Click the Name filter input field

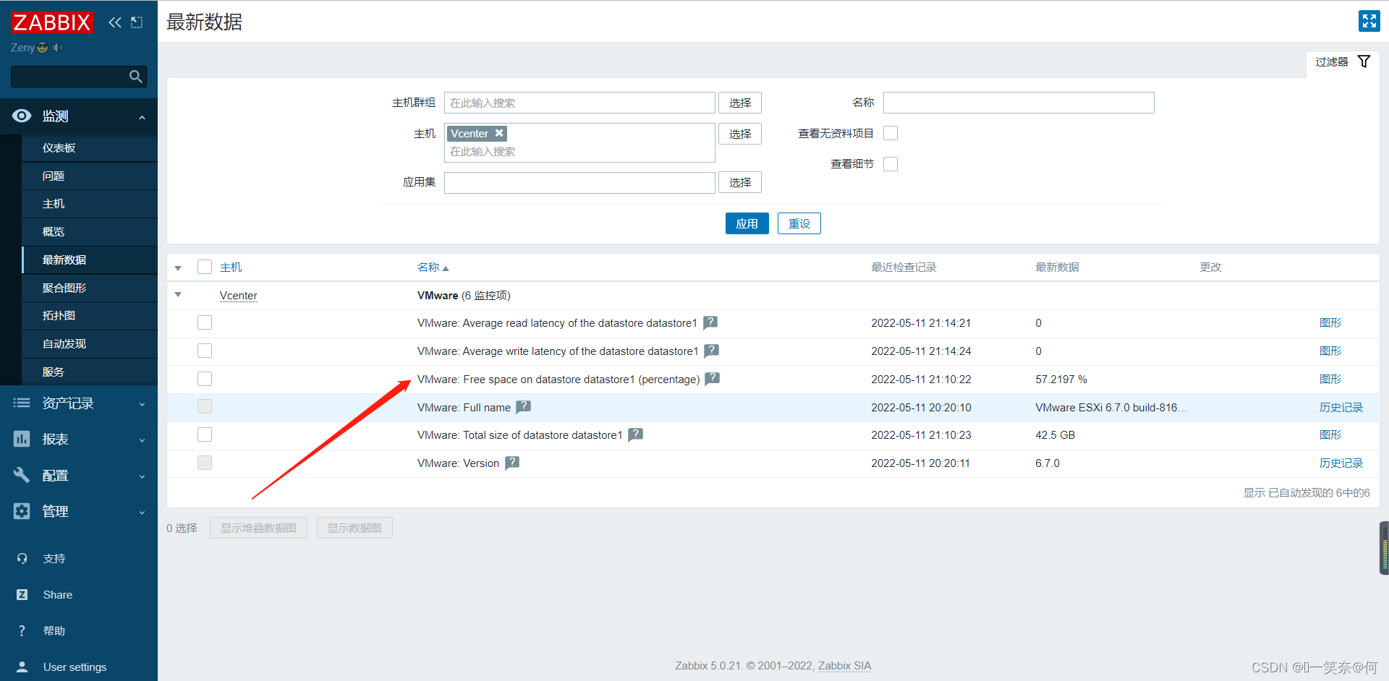1019,103
